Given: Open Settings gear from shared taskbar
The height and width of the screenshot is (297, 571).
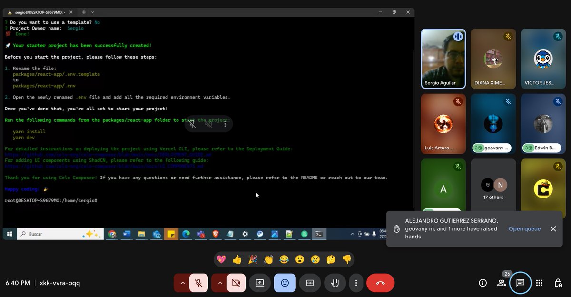Looking at the screenshot, I should coord(245,234).
